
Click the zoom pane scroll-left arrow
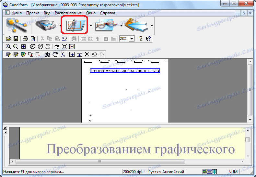[x=12, y=161]
